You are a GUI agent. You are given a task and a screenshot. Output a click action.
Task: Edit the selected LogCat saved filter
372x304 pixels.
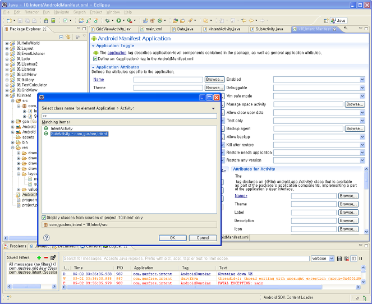click(x=53, y=257)
